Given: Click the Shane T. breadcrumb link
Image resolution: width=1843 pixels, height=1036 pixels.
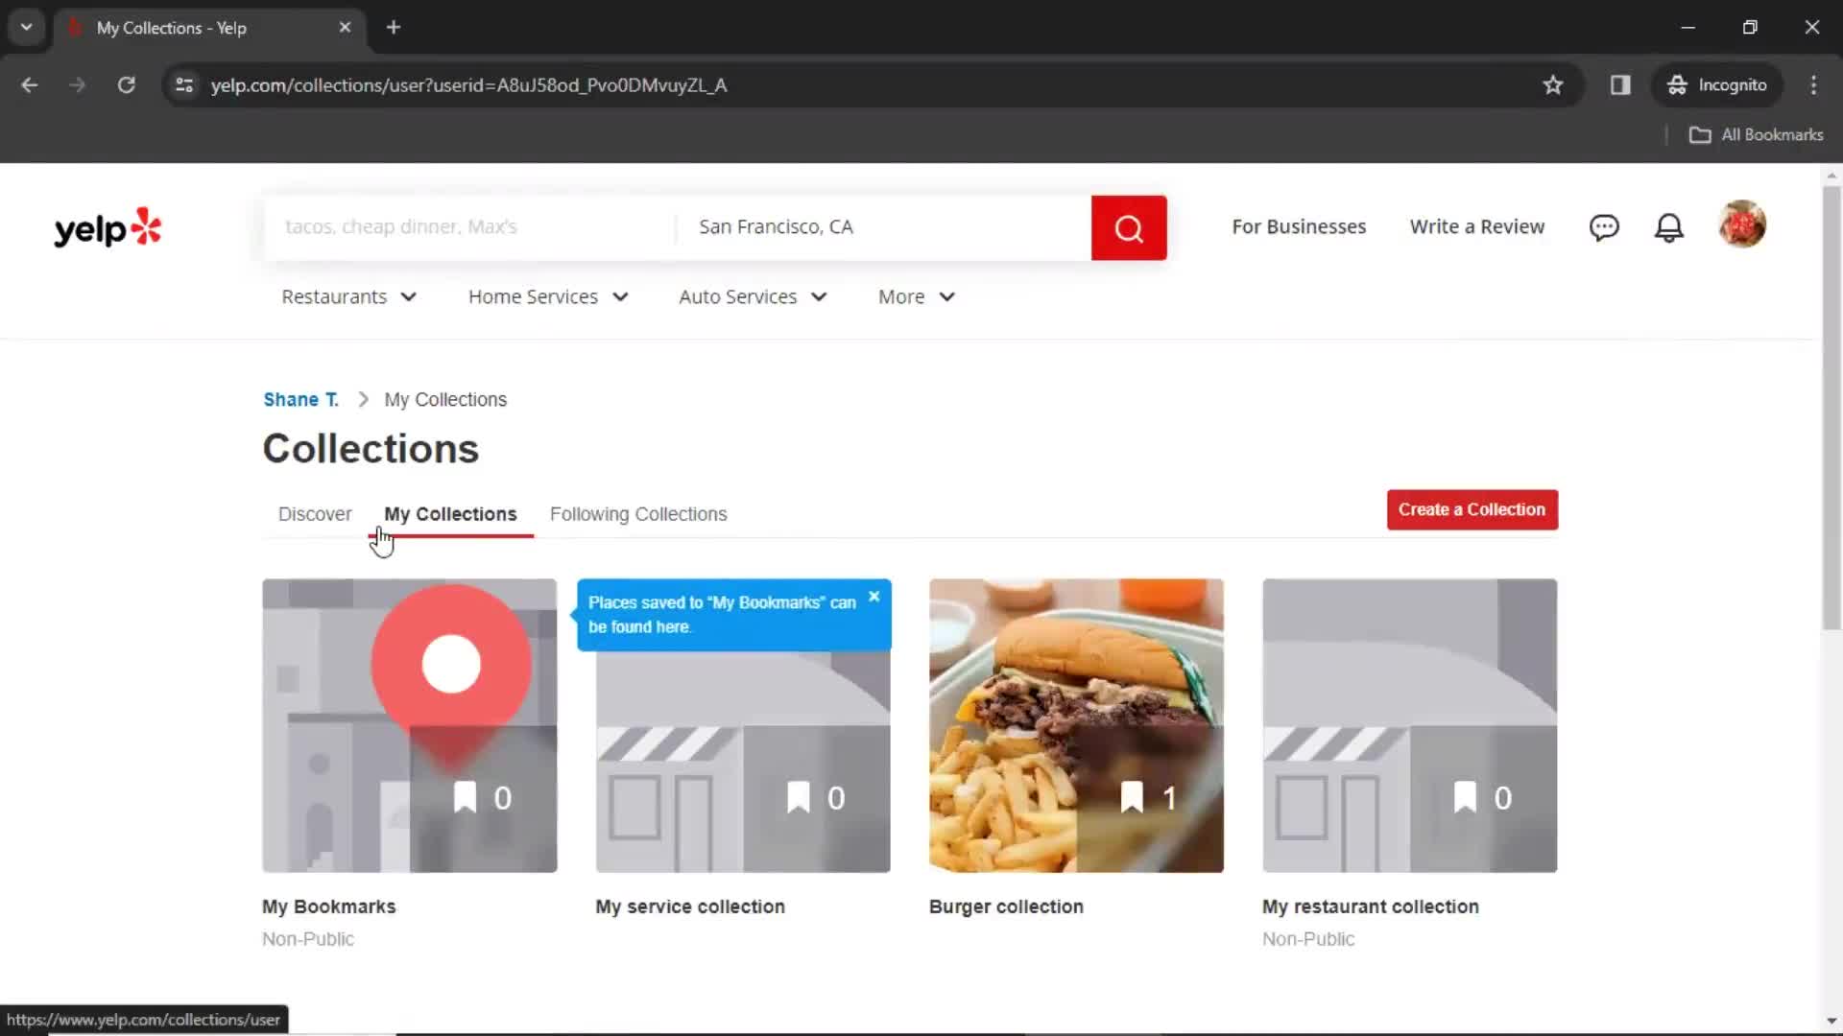Looking at the screenshot, I should point(300,399).
